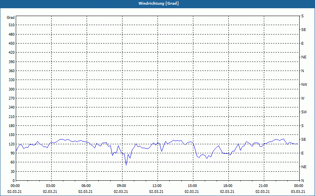Select the 0 y-axis value

pyautogui.click(x=13, y=181)
